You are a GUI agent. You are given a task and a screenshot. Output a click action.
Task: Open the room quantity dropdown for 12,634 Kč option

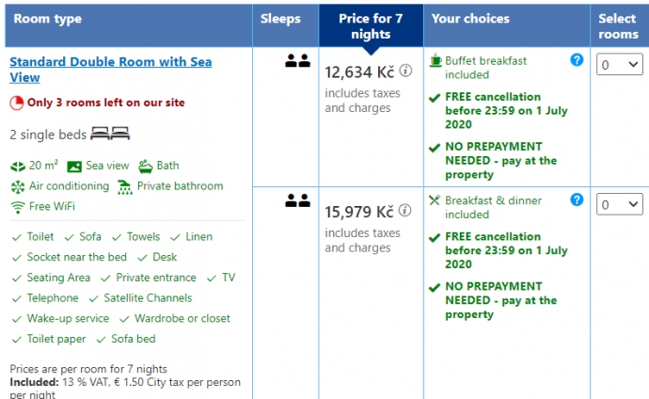point(620,65)
